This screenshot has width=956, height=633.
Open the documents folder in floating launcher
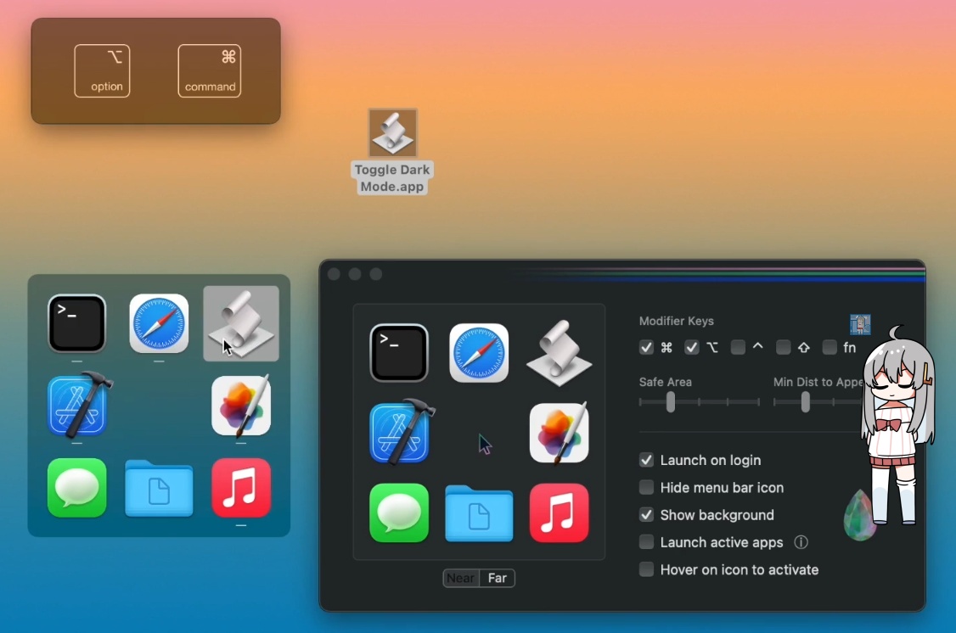[159, 489]
